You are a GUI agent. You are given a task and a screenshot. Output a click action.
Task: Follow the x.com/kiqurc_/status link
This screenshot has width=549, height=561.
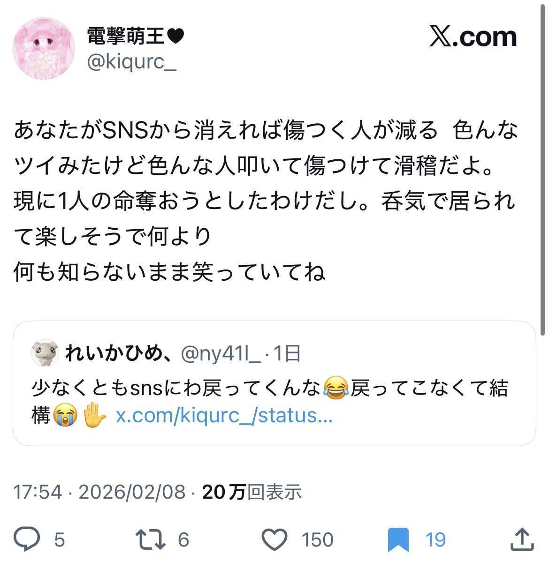point(224,415)
